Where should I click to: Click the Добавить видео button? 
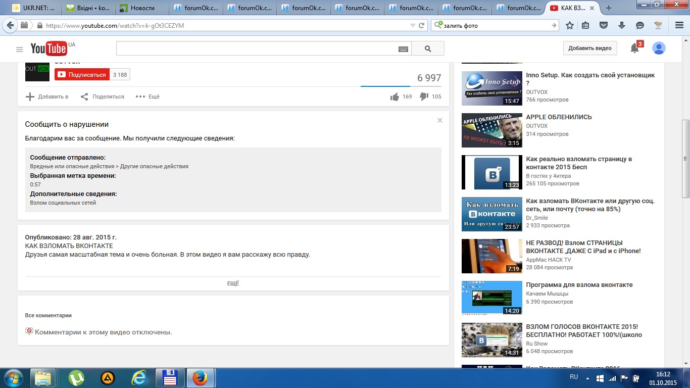589,48
